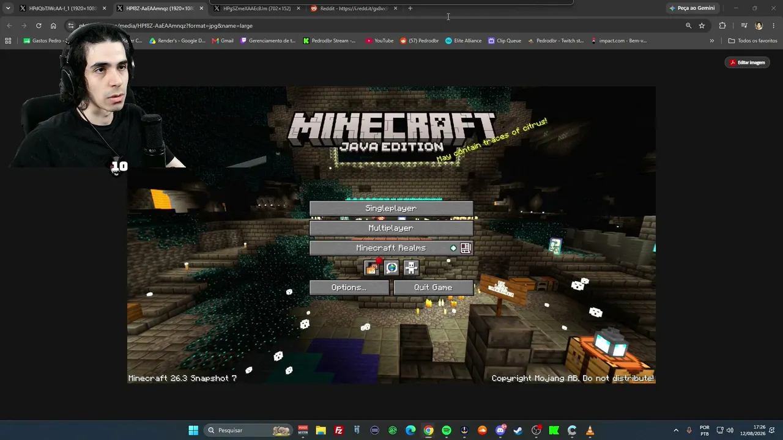Select the HPf8Z-AaEAAmnqz browser tab
Viewport: 783px width, 440px height.
160,9
